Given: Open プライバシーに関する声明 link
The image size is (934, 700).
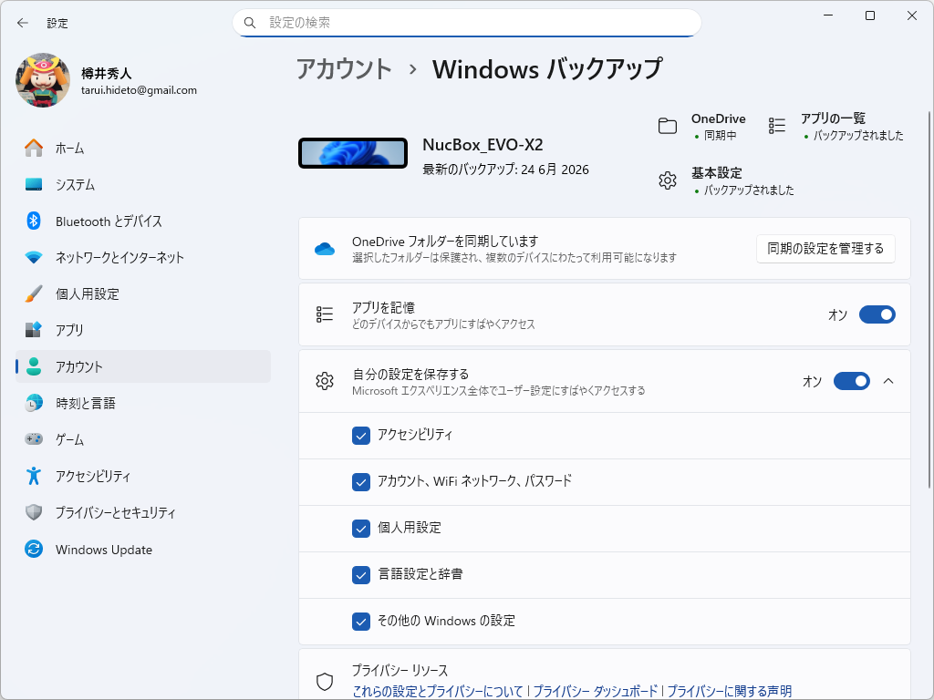Looking at the screenshot, I should point(729,691).
